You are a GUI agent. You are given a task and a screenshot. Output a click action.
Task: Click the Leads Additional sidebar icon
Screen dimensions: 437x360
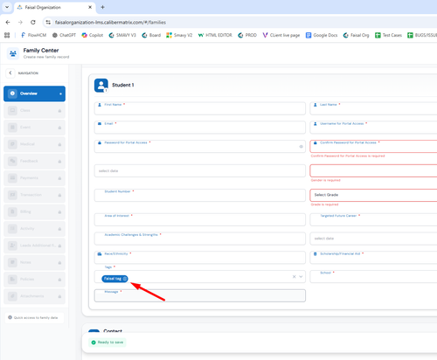pos(12,246)
